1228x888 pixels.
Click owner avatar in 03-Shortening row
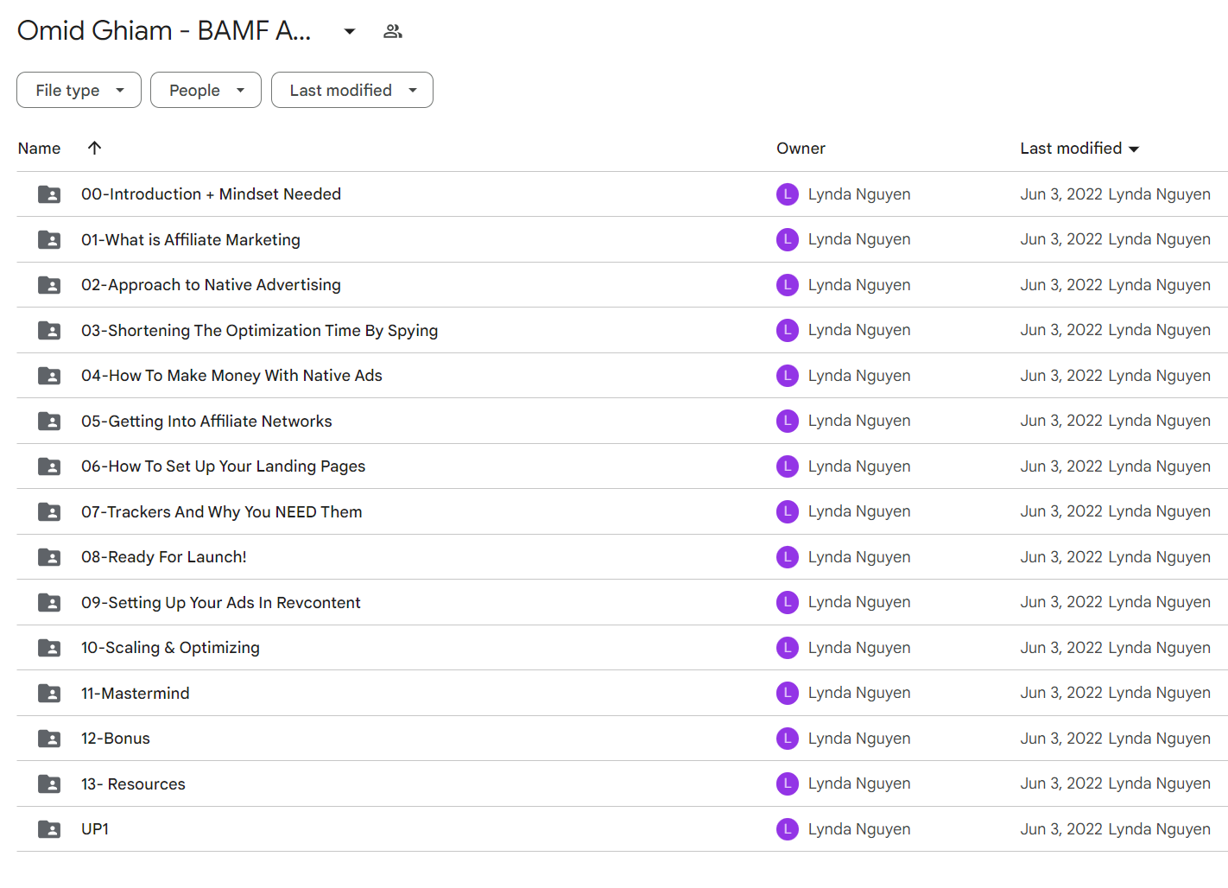tap(788, 330)
